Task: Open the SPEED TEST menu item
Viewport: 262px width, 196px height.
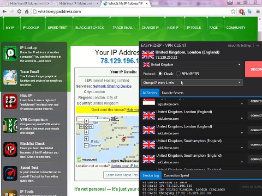Action: point(57,28)
